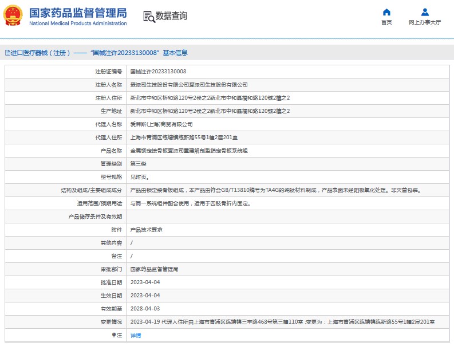Select expiry date 2028-04-03
The image size is (454, 346).
click(x=145, y=309)
